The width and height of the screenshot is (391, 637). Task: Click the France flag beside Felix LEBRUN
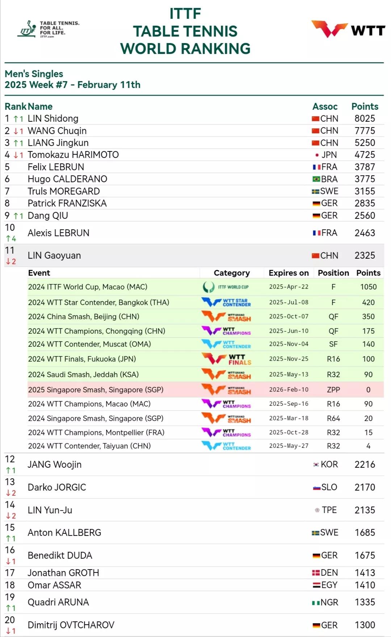[x=317, y=167]
